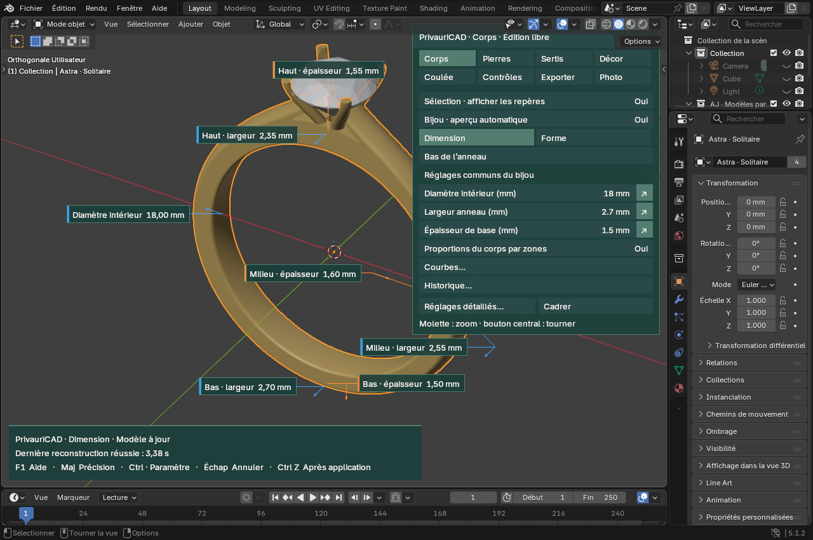The height and width of the screenshot is (540, 813).
Task: Choose the Extend selection mode icon
Action: point(48,41)
